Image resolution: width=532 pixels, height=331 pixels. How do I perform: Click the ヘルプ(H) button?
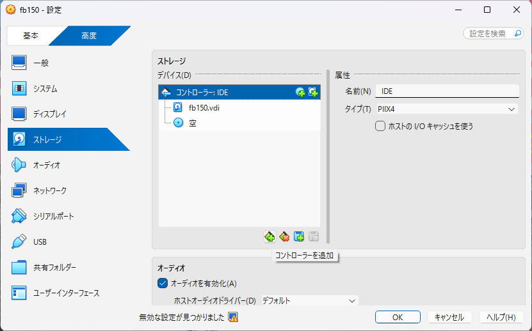pos(501,317)
